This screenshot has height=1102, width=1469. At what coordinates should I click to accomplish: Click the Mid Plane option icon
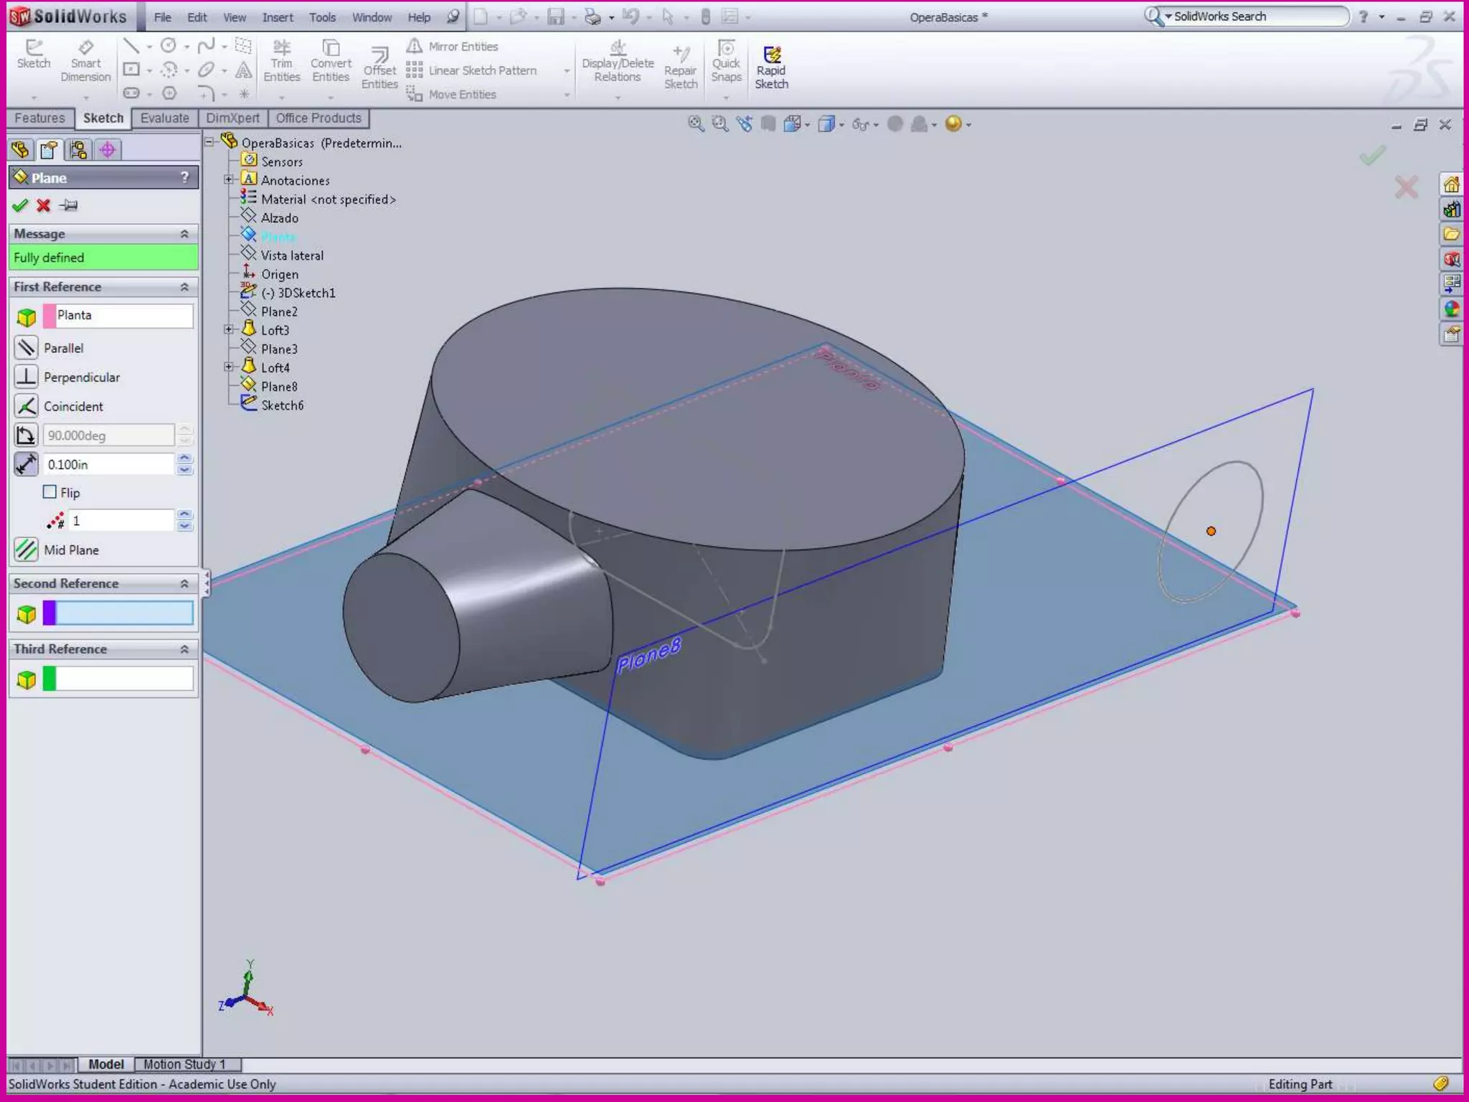(x=27, y=550)
